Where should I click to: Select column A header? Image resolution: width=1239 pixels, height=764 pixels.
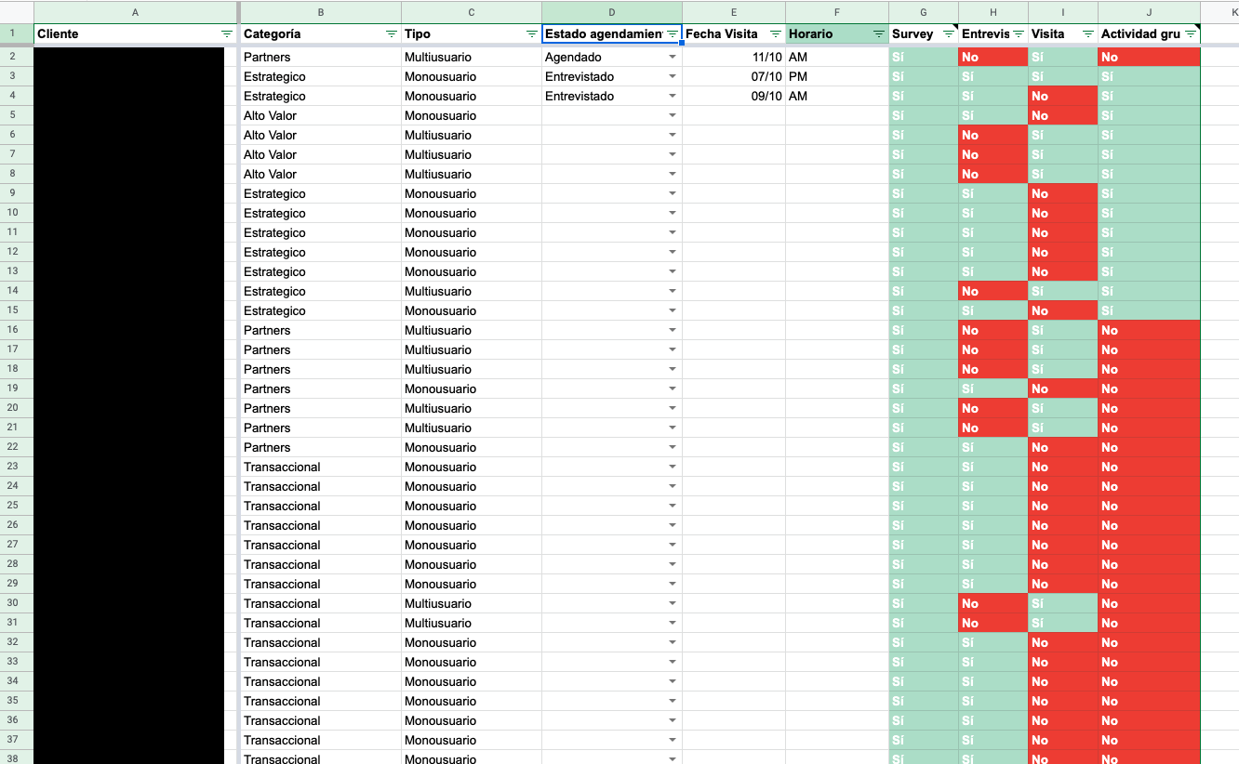click(135, 12)
